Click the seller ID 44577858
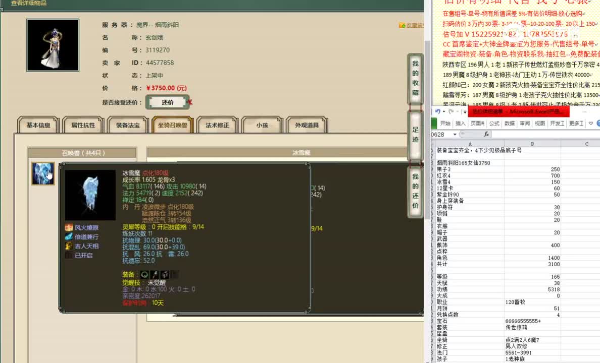The image size is (600, 363). [160, 63]
